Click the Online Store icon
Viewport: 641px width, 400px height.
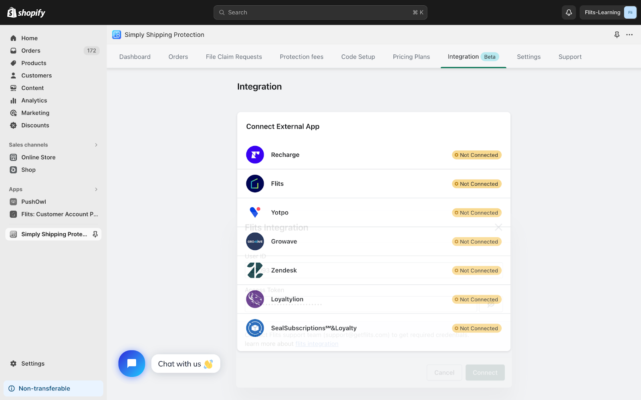pyautogui.click(x=13, y=157)
